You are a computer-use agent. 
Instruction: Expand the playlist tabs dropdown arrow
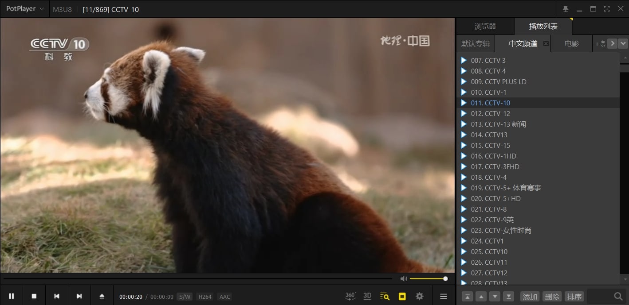[x=623, y=43]
